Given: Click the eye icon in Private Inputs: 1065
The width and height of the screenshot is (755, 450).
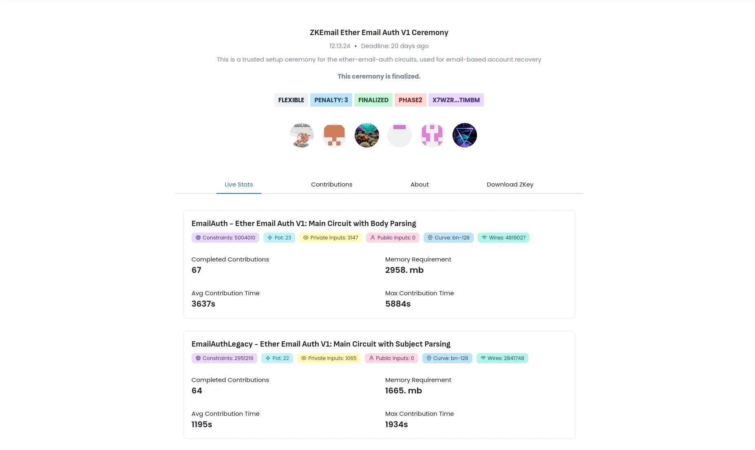Looking at the screenshot, I should click(304, 358).
